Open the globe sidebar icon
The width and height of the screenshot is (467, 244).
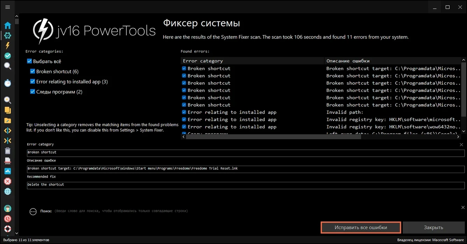[x=7, y=191]
